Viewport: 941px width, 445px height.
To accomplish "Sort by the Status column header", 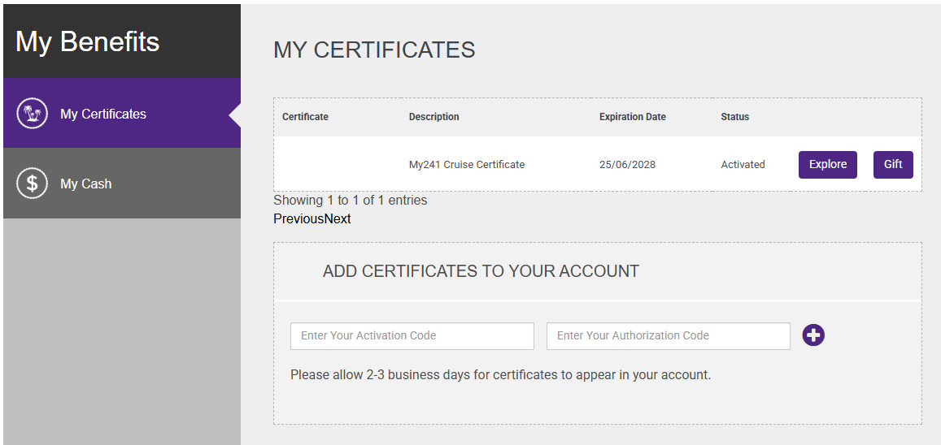I will (734, 117).
